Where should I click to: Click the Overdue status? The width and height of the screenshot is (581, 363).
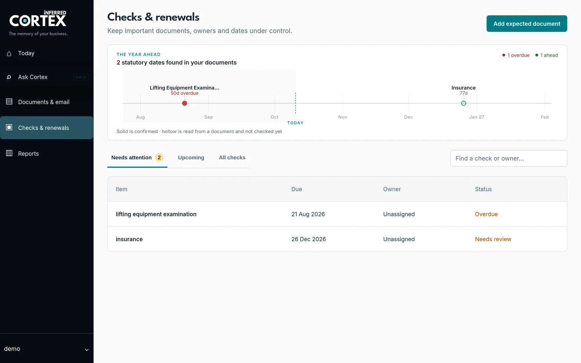click(486, 214)
